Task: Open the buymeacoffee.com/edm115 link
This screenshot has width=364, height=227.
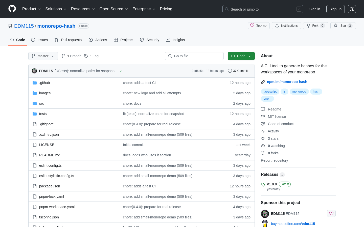Action: (x=293, y=224)
